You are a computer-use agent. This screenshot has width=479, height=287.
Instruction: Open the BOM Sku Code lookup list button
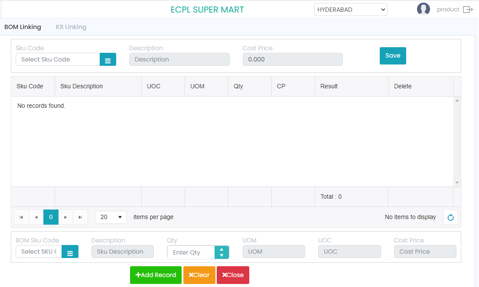[70, 252]
